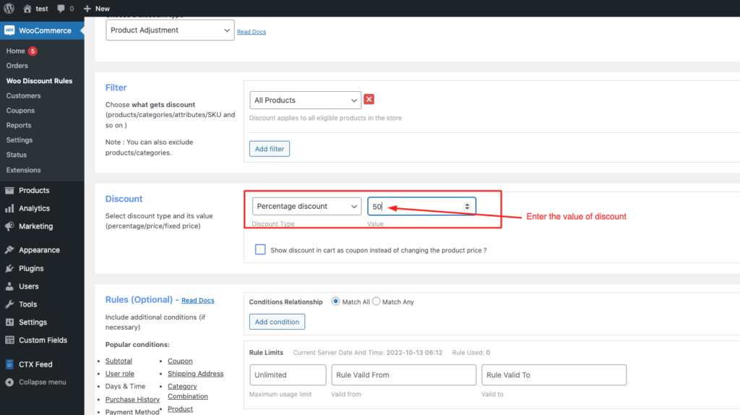
Task: Open Read Docs link beside discount type
Action: [251, 32]
